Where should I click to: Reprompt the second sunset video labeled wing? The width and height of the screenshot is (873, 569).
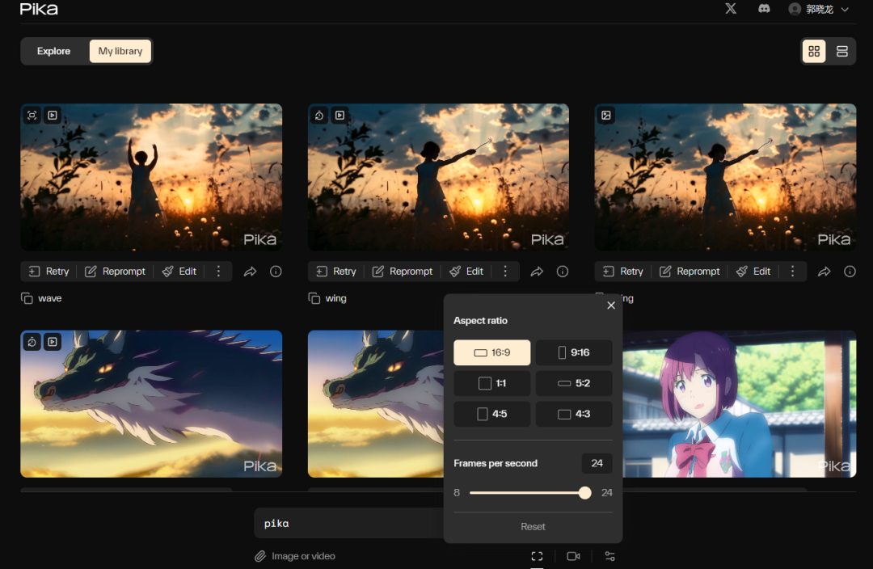click(402, 271)
